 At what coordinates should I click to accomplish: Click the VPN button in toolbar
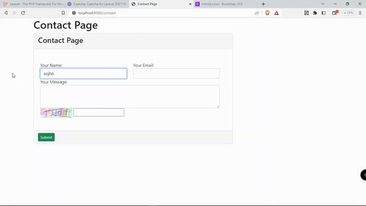pos(348,13)
